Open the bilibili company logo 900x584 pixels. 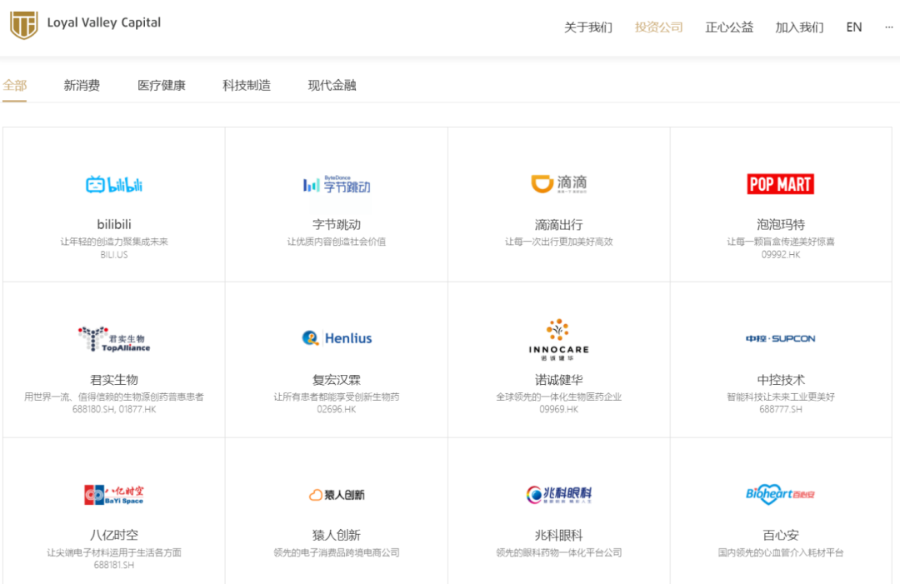tap(113, 185)
